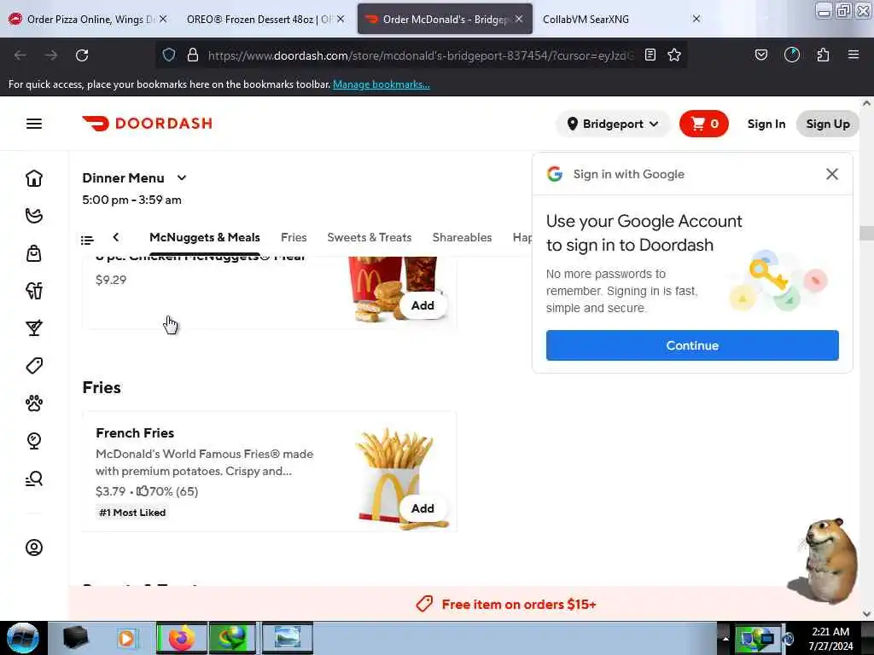Click left arrow in menu category tabs

pos(116,237)
